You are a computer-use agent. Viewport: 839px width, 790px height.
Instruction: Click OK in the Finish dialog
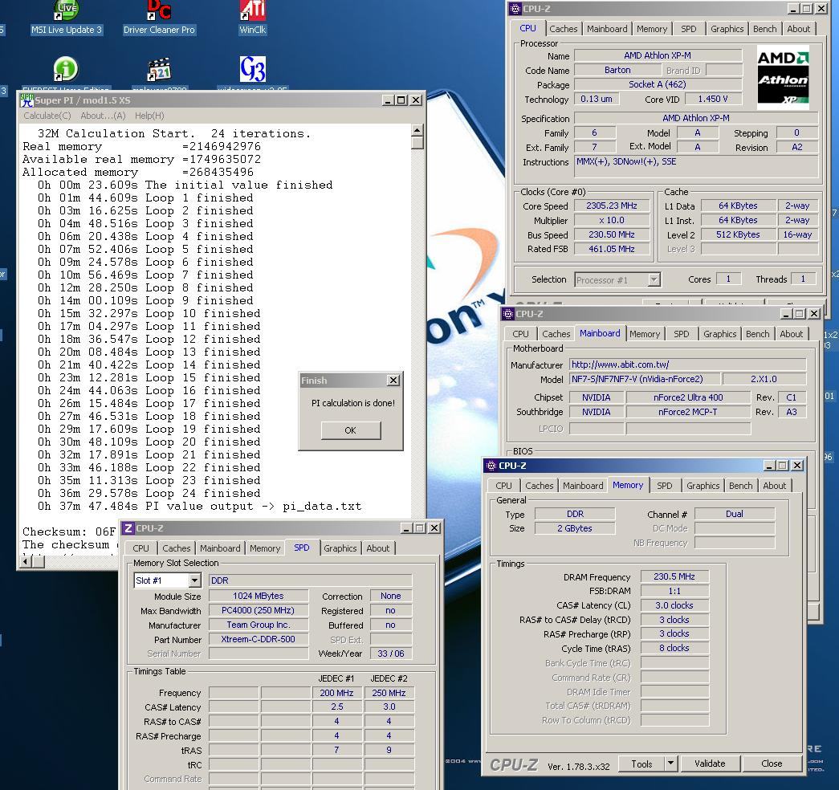pos(351,430)
